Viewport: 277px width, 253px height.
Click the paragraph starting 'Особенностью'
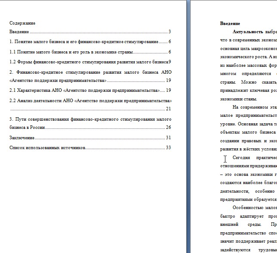click(x=249, y=229)
